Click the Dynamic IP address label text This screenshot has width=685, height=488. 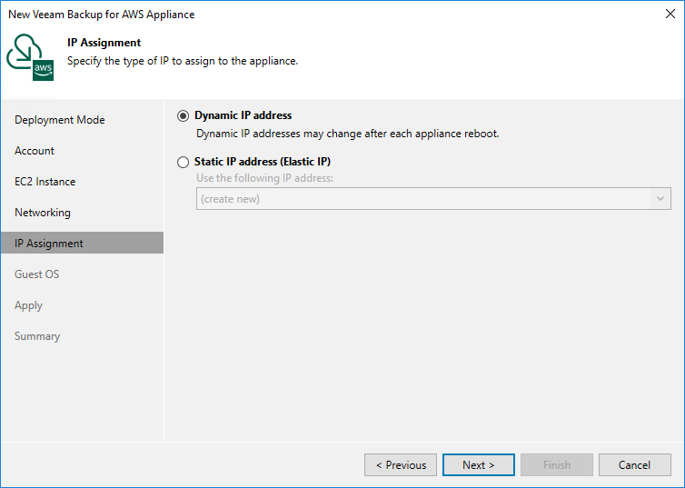(x=243, y=115)
